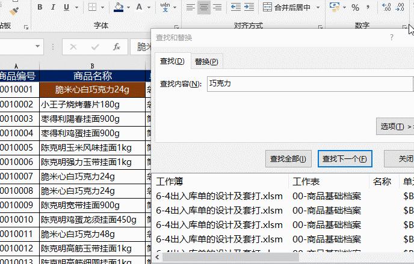Viewport: 414px width, 264px height.
Task: Switch to 查找(D) tab
Action: (172, 61)
